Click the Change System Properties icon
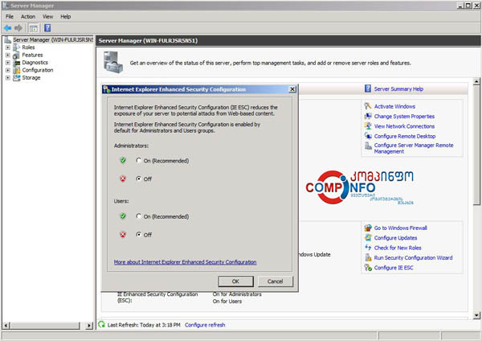The height and width of the screenshot is (341, 482). pos(368,116)
